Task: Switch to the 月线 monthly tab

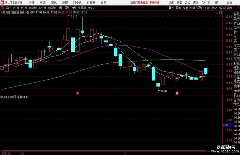Action: coord(74,8)
